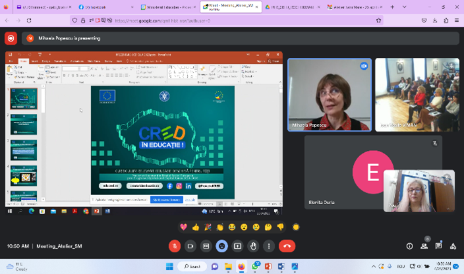Send the heart emoji reaction
This screenshot has width=464, height=274.
184,227
